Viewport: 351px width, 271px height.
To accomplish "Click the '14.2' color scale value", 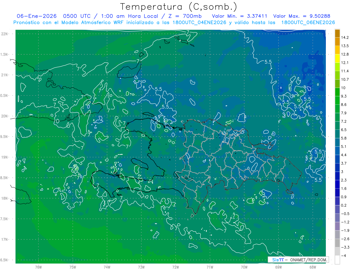I will point(345,37).
